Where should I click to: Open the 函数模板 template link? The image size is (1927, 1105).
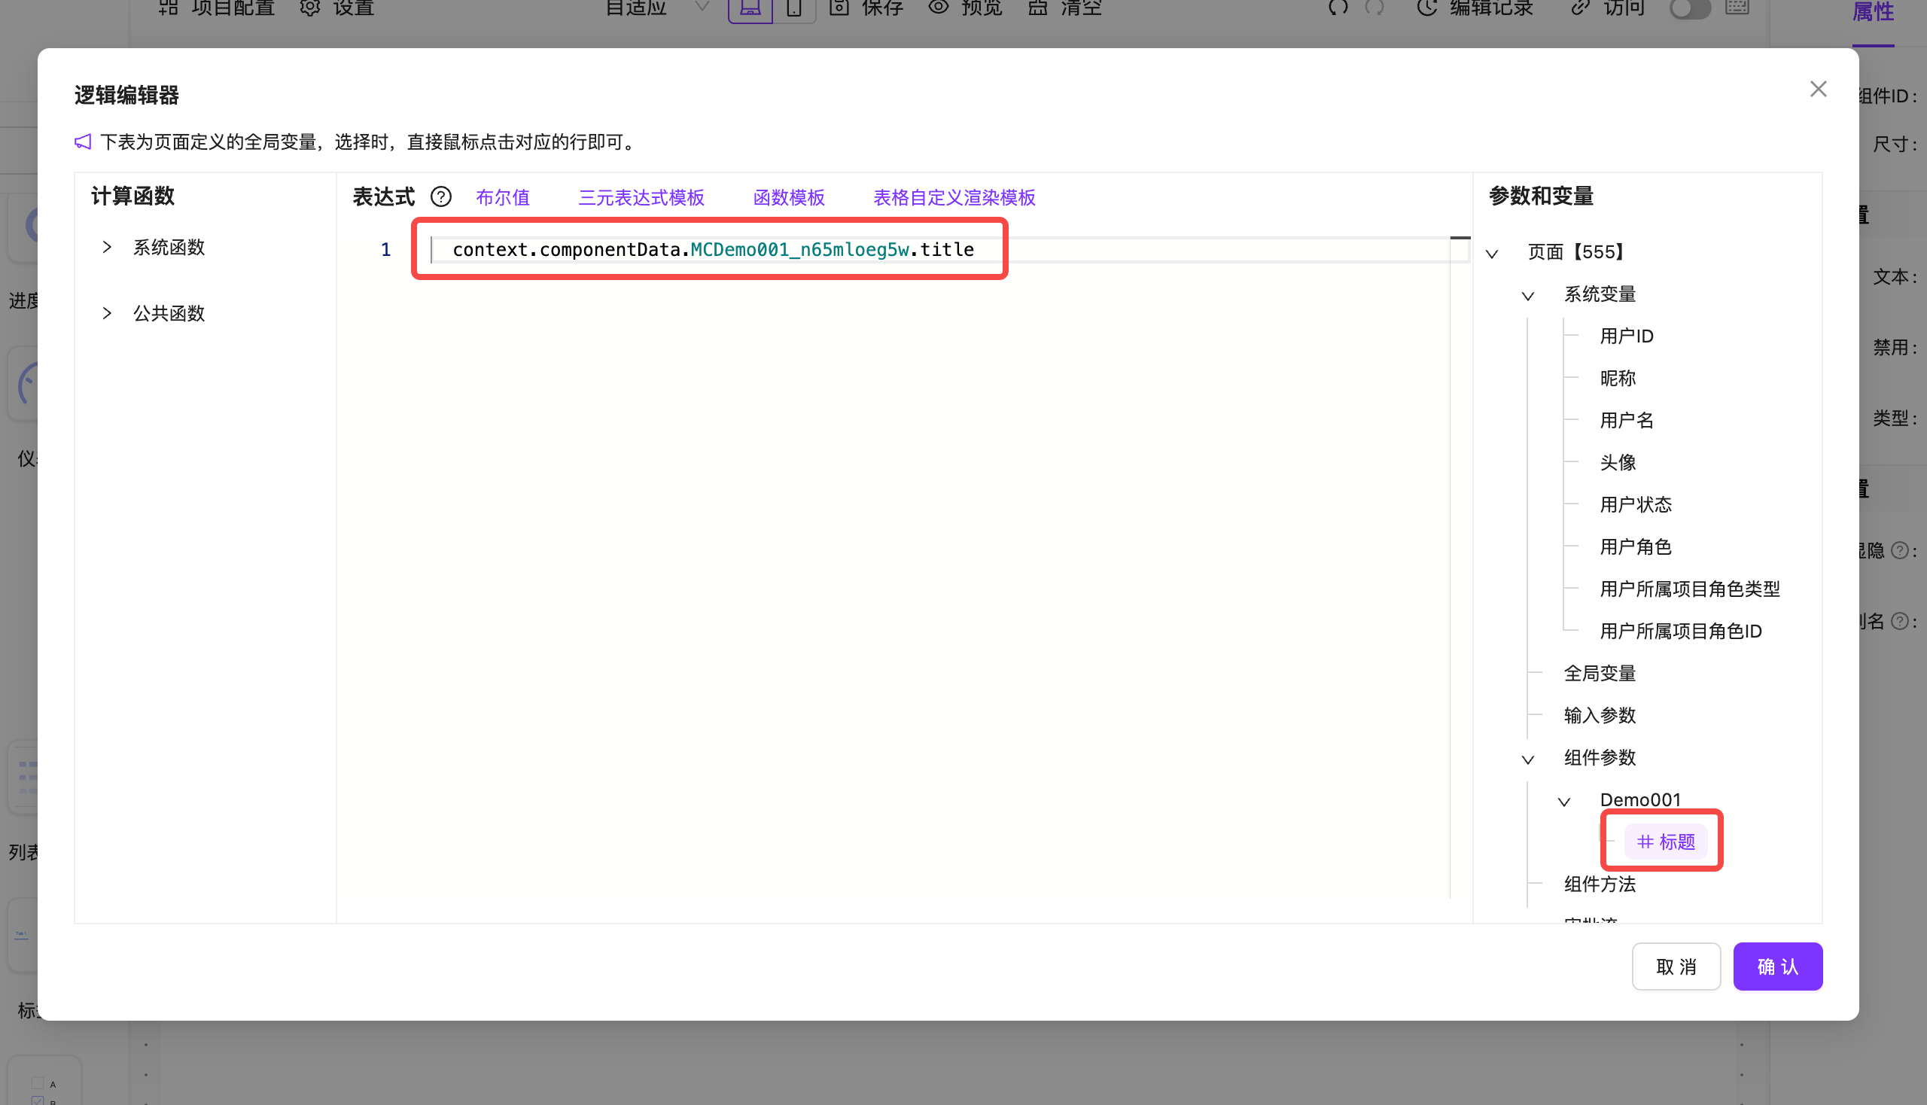click(789, 197)
